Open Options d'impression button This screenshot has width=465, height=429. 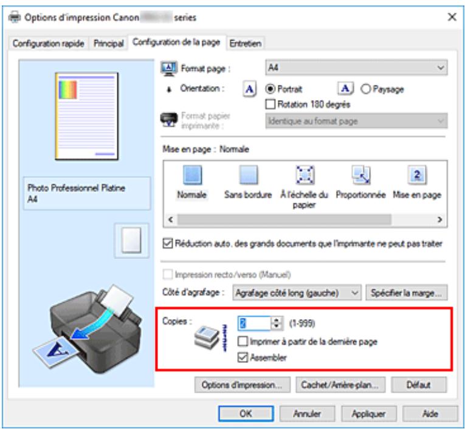[243, 385]
